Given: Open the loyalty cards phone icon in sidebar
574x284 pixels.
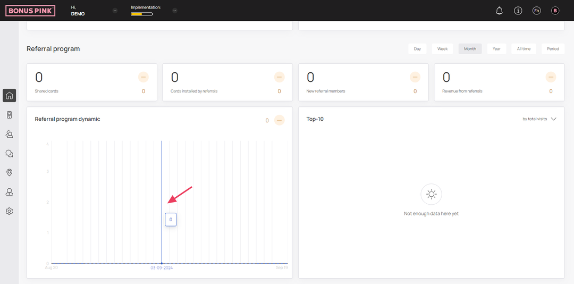Looking at the screenshot, I should click(x=10, y=115).
